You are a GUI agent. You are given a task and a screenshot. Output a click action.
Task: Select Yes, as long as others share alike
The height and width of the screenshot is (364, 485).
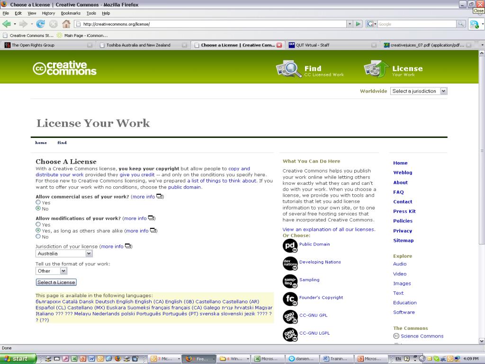click(38, 230)
